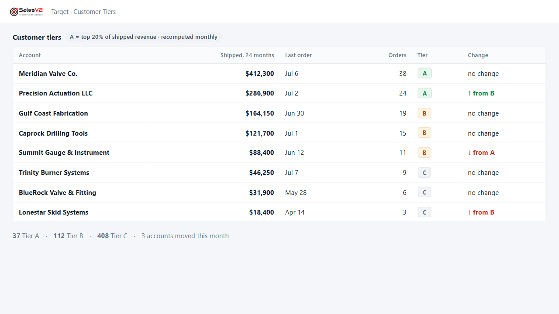Click Meridian Valve's tier A badge
This screenshot has height=314, width=559.
coord(424,73)
